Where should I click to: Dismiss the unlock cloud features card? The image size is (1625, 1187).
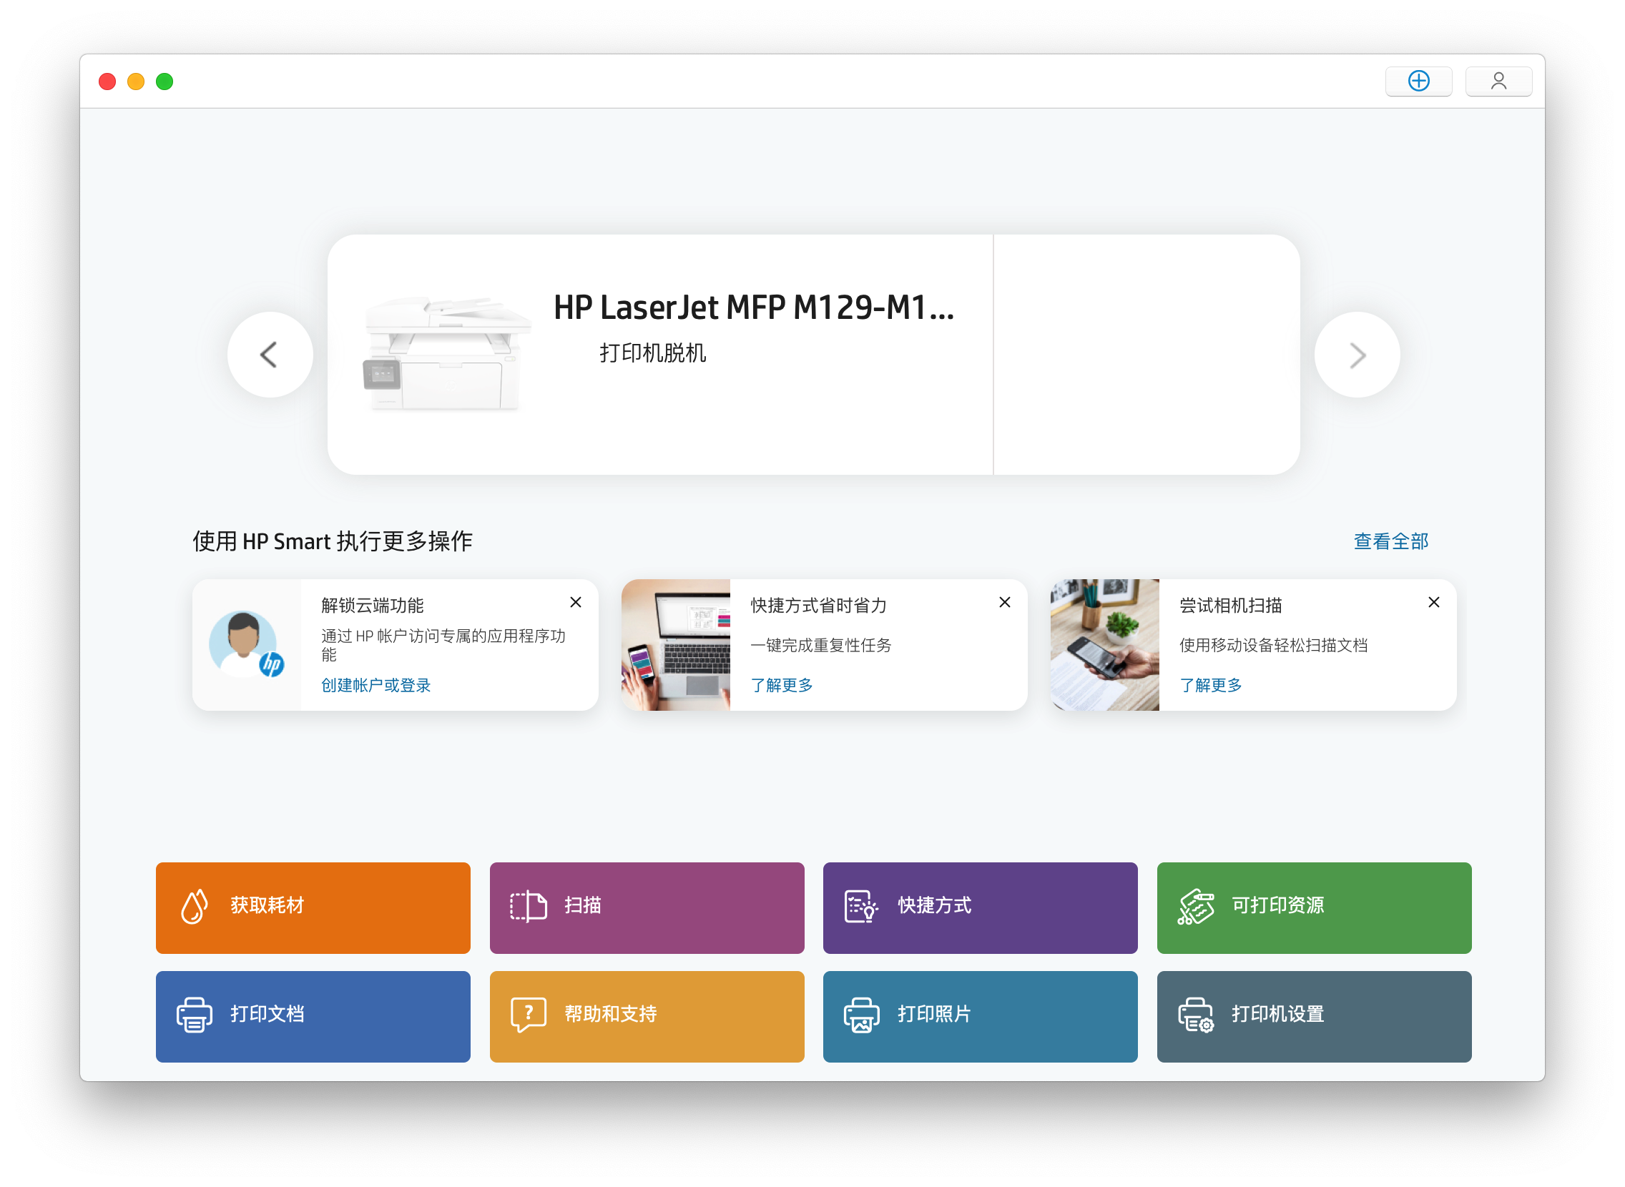click(x=575, y=602)
